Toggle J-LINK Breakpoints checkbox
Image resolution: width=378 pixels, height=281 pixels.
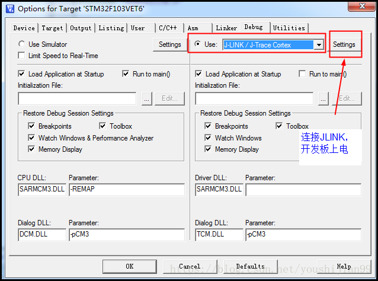[208, 126]
